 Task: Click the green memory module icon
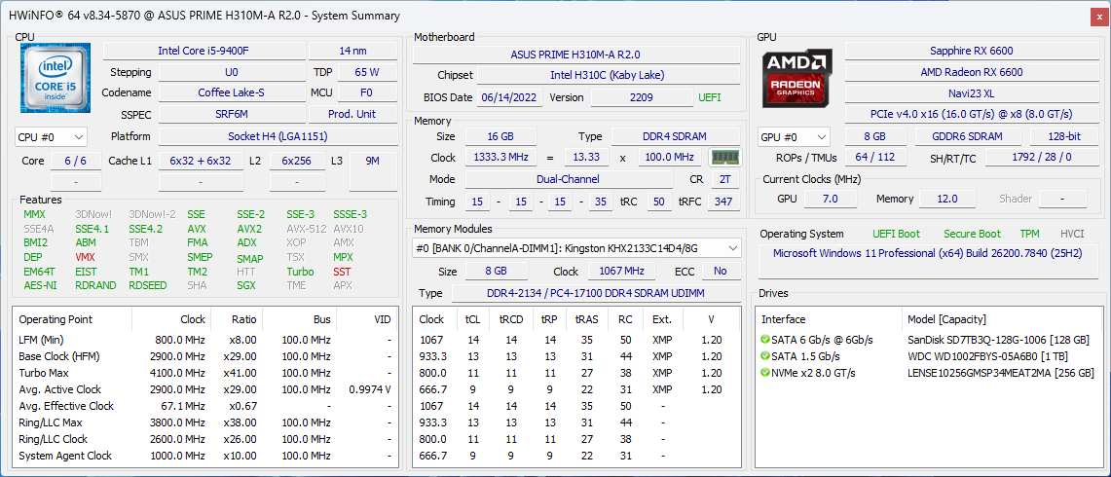723,158
